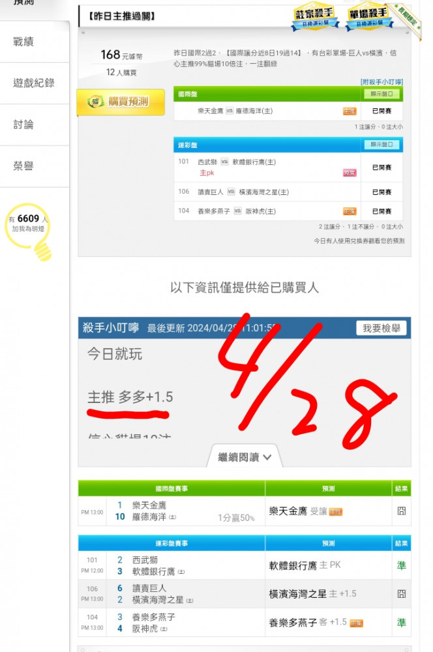The image size is (433, 652).
Task: Click the 購買預測 button
Action: point(121,102)
